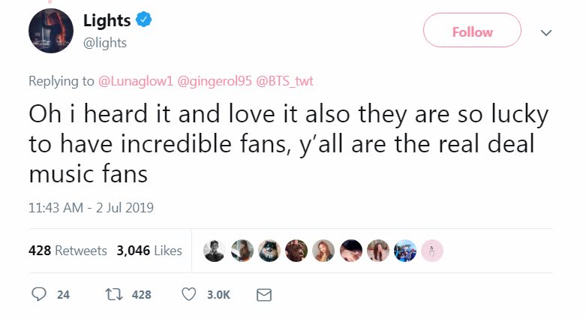This screenshot has height=319, width=586.
Task: Click the envelope direct message icon
Action: (263, 295)
